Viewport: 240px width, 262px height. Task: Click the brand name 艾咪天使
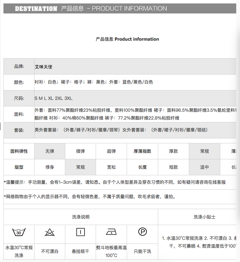(44, 67)
